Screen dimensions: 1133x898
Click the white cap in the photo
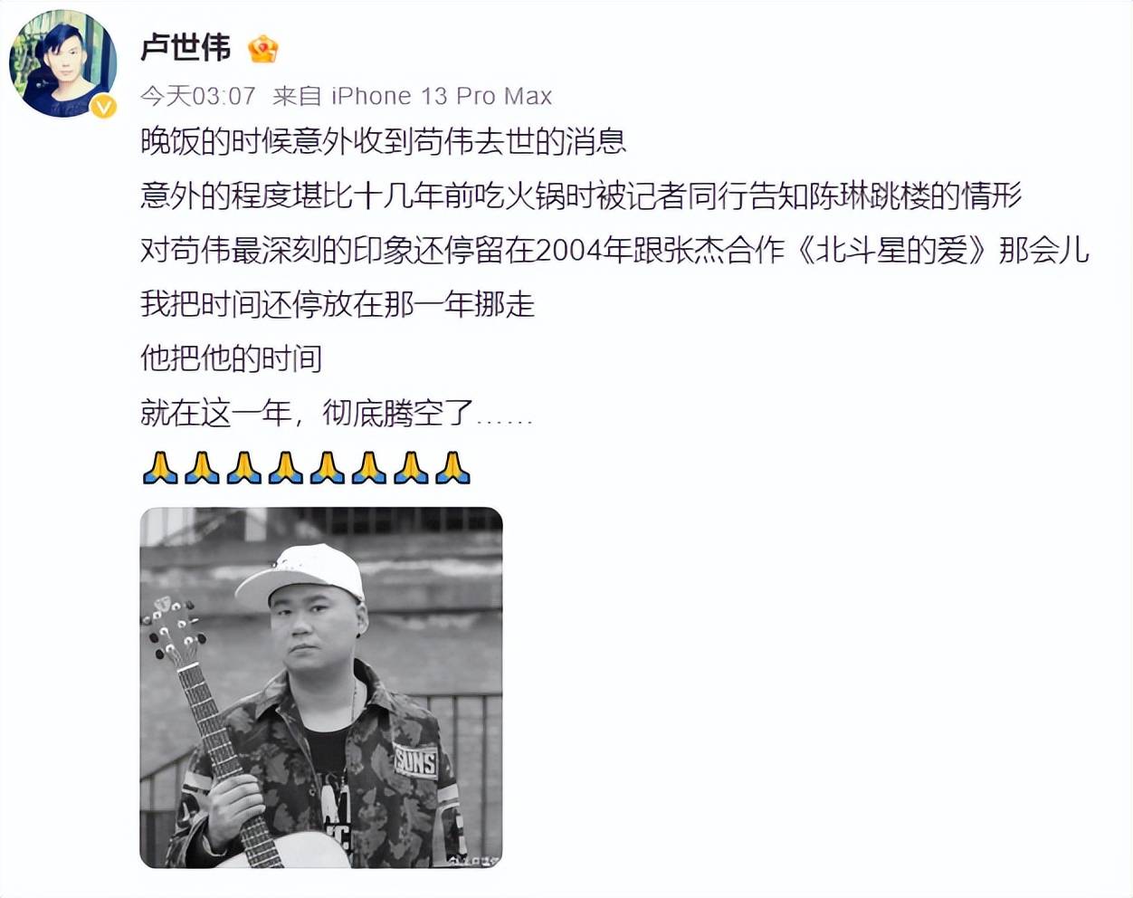click(300, 573)
